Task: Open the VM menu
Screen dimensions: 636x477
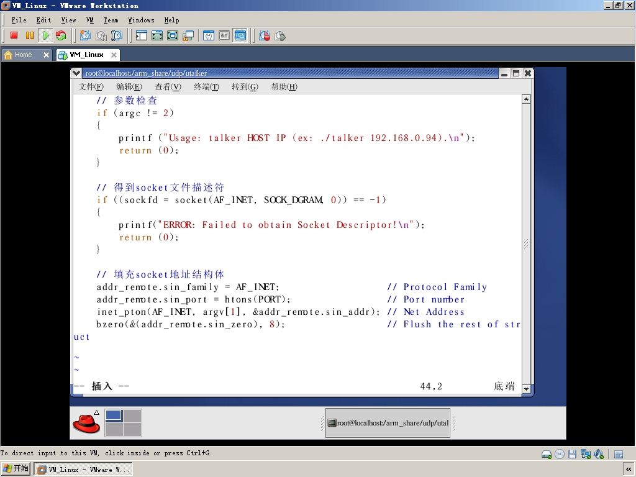Action: [x=89, y=20]
